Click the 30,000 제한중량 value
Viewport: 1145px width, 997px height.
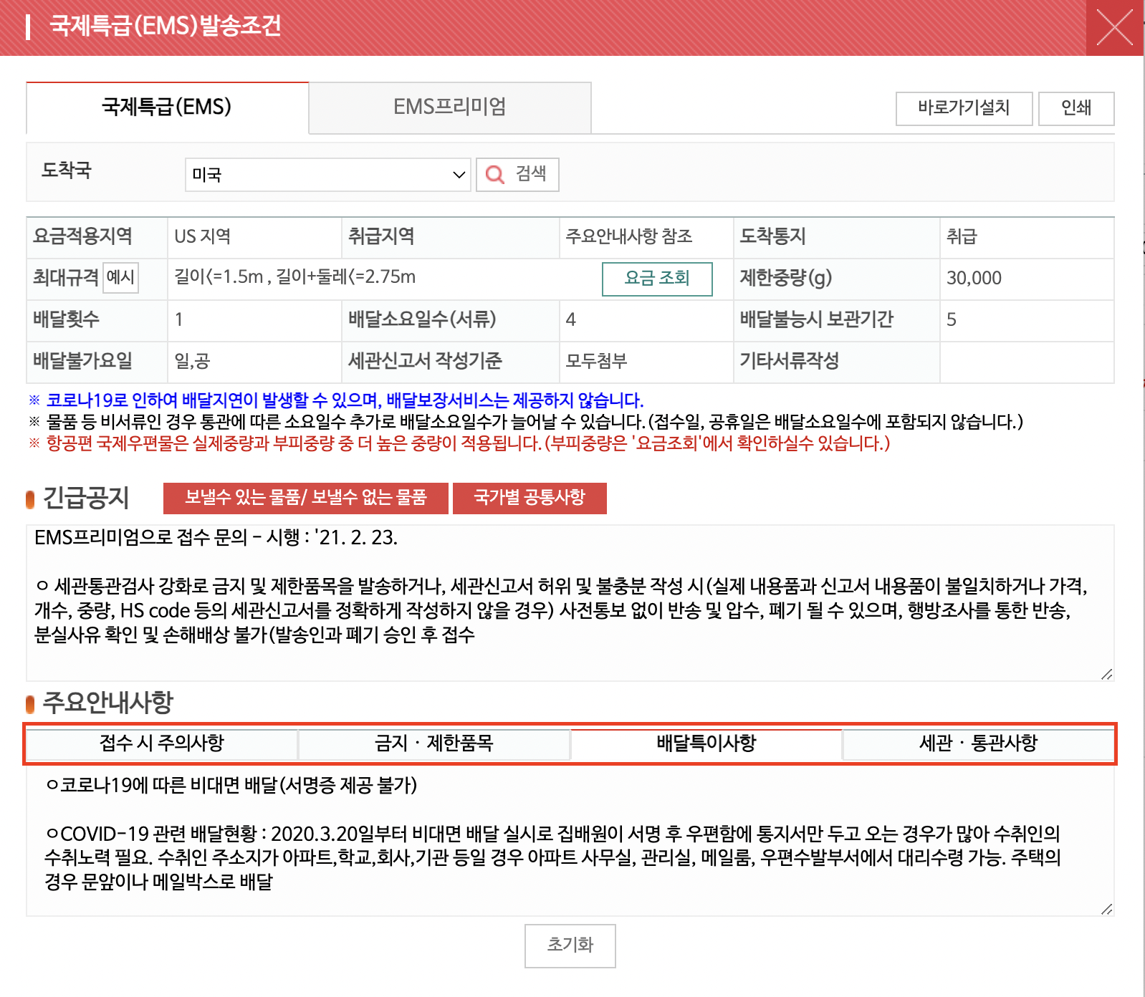click(x=974, y=278)
